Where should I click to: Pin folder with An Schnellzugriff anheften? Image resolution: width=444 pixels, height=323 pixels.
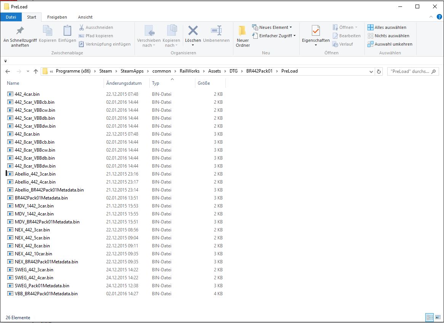[x=20, y=31]
